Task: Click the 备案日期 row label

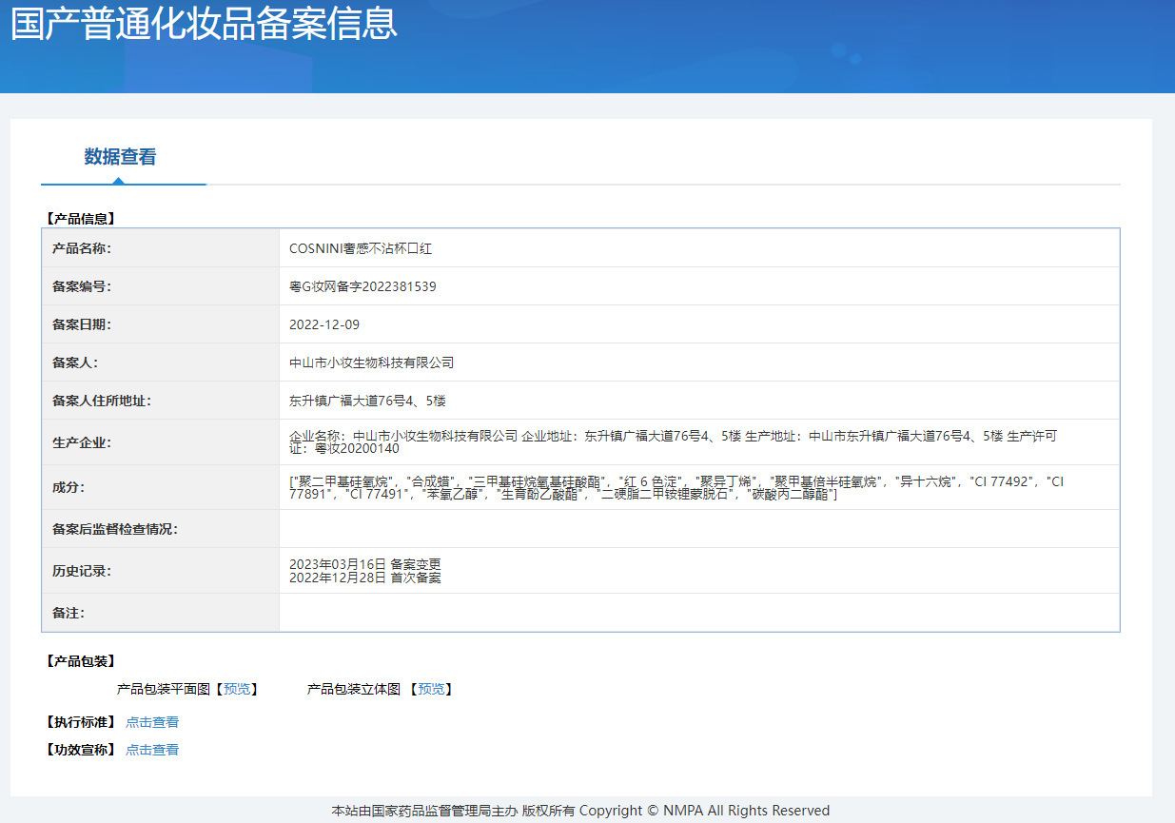Action: point(82,324)
